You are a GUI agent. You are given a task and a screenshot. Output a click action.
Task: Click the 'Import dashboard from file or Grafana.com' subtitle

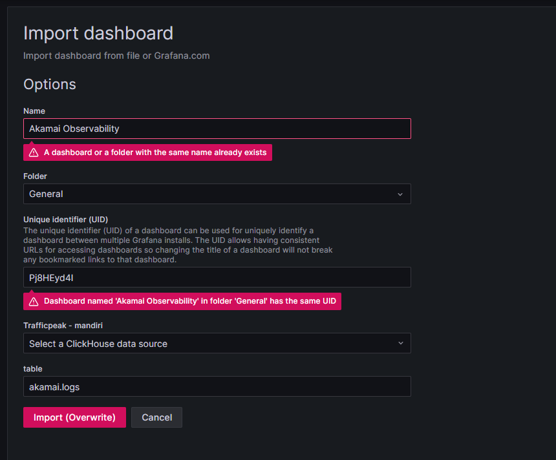(116, 56)
